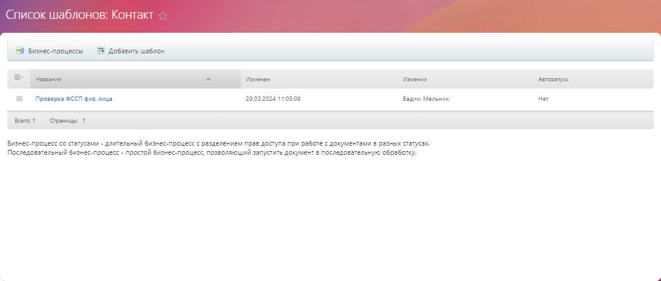Screen dimensions: 661x281
Task: Toggle sort arrow in Название column
Action: 208,80
